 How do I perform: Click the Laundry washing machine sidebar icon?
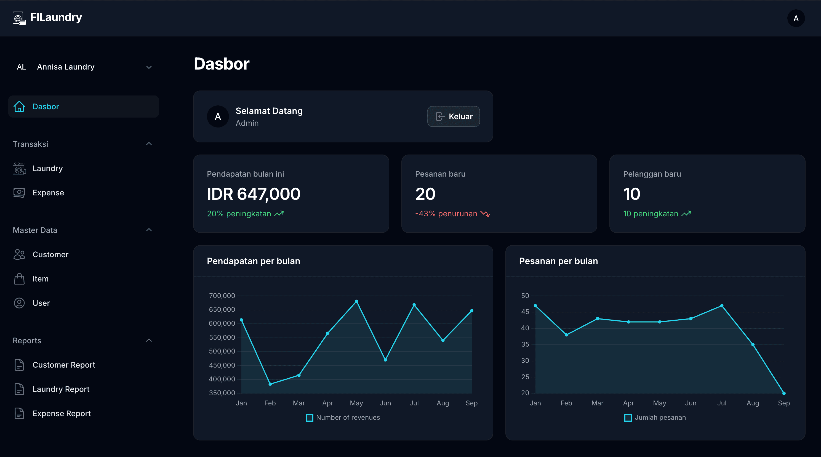[19, 168]
